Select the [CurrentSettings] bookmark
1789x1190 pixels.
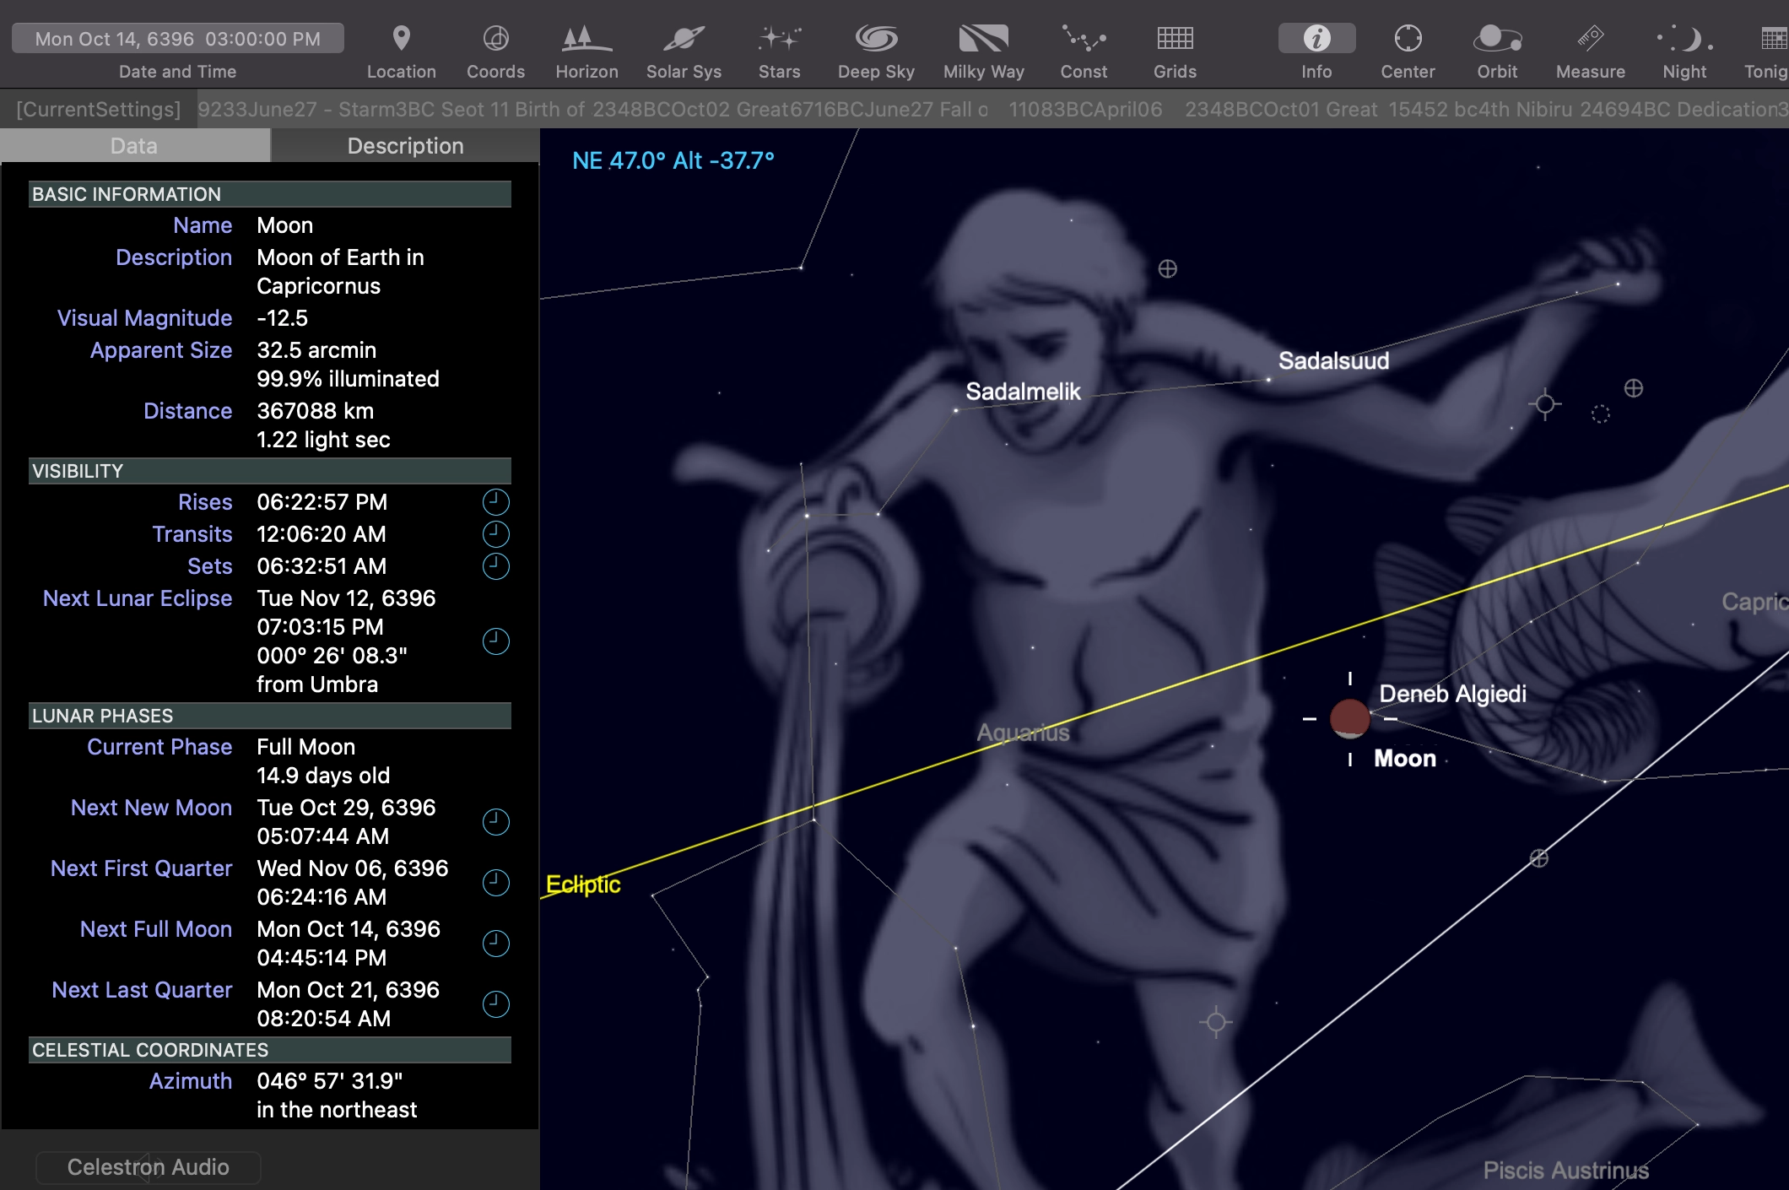coord(99,110)
